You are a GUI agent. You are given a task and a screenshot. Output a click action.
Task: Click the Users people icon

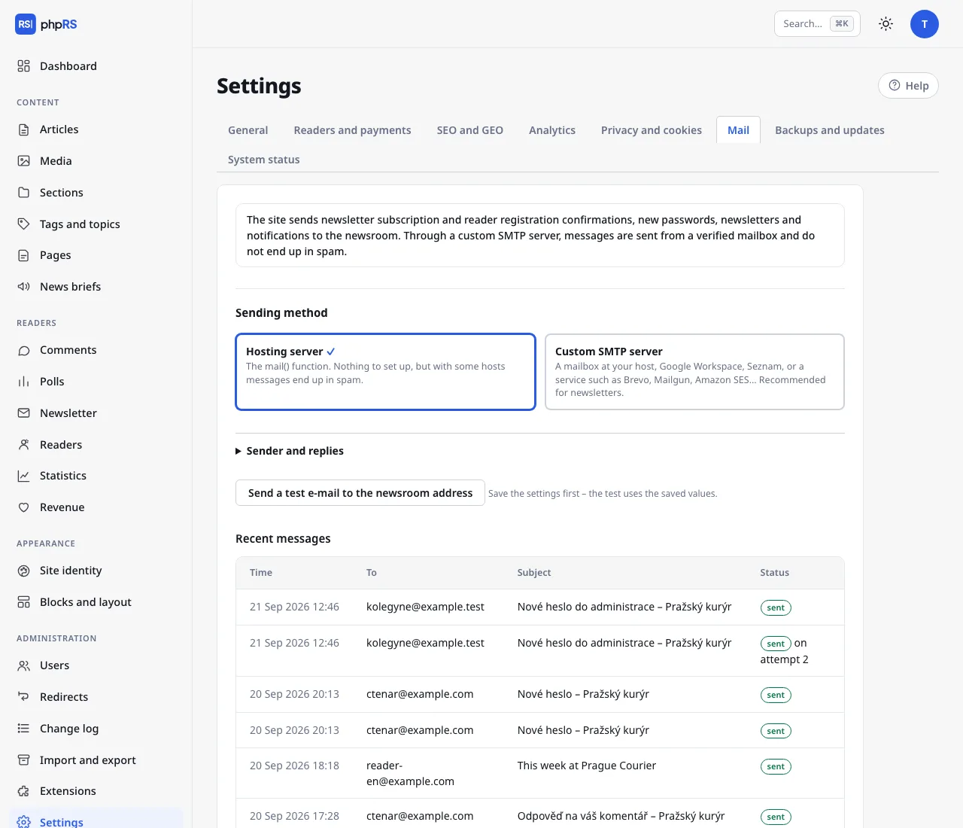click(24, 665)
